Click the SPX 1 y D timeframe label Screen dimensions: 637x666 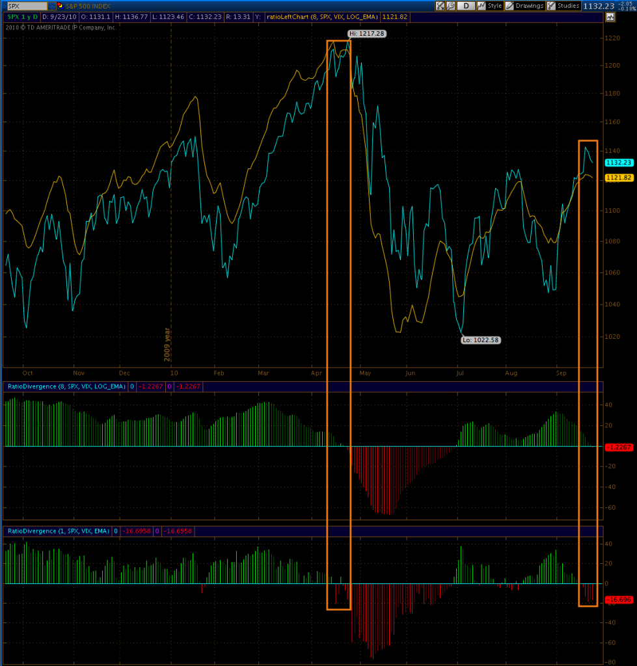tap(21, 16)
